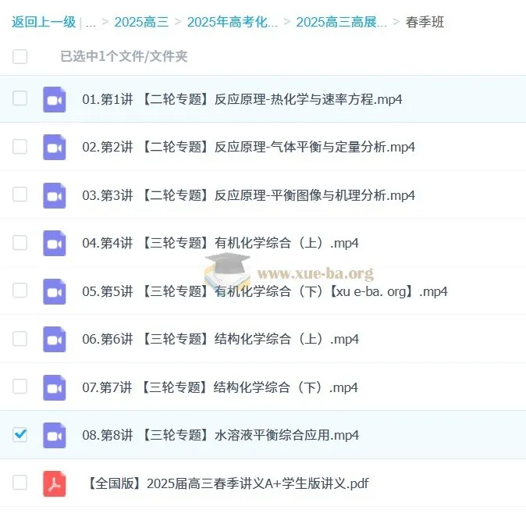Check the box for 05.第5讲 video
This screenshot has width=526, height=517.
(x=20, y=291)
